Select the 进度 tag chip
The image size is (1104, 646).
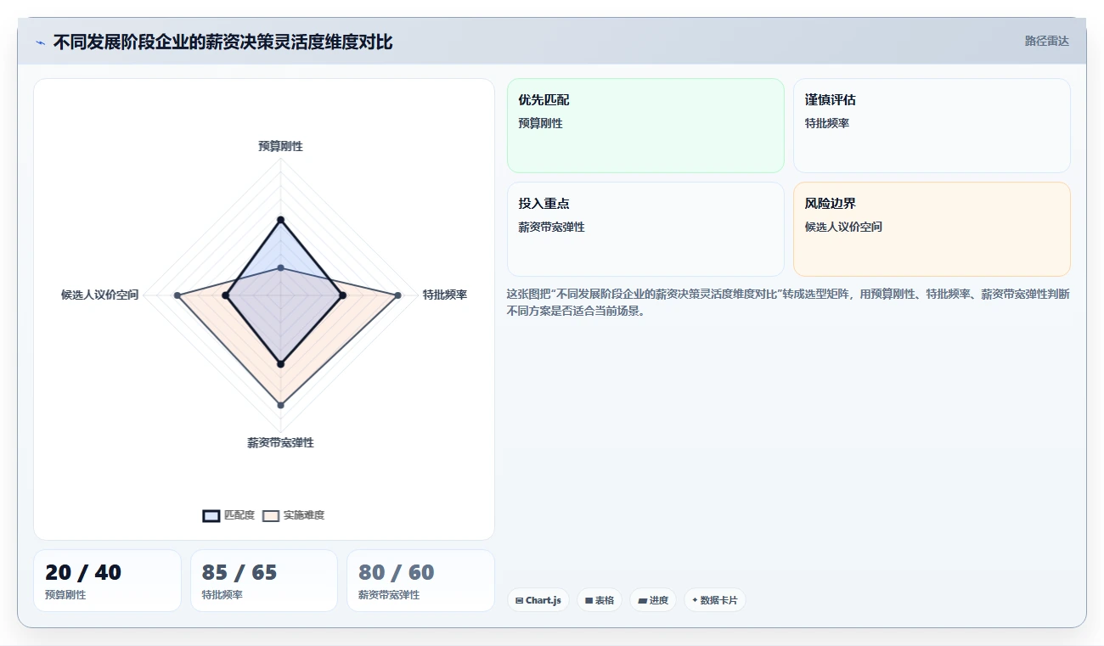pyautogui.click(x=653, y=600)
